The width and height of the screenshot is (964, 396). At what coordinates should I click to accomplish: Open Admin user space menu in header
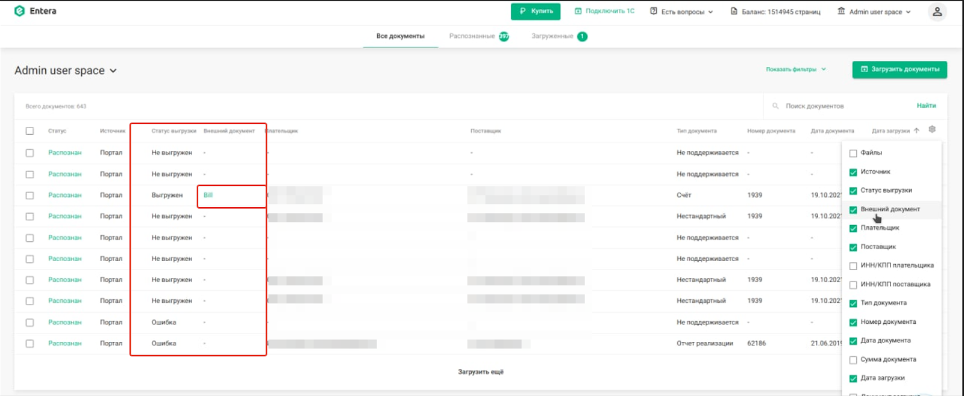(x=874, y=11)
